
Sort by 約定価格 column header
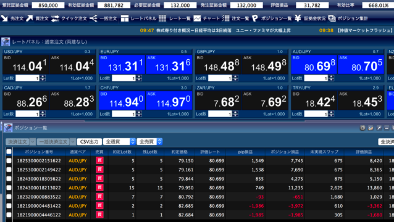[x=180, y=152]
